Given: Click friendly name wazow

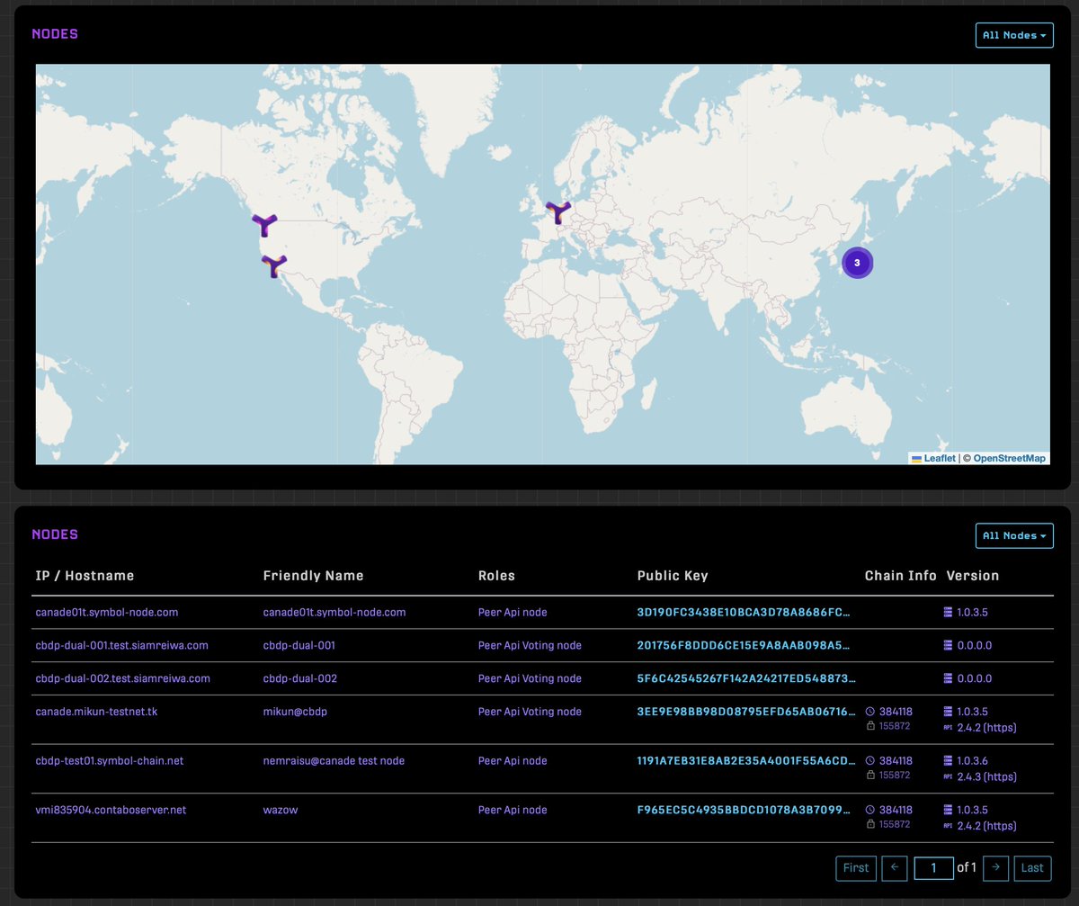Looking at the screenshot, I should coord(281,810).
